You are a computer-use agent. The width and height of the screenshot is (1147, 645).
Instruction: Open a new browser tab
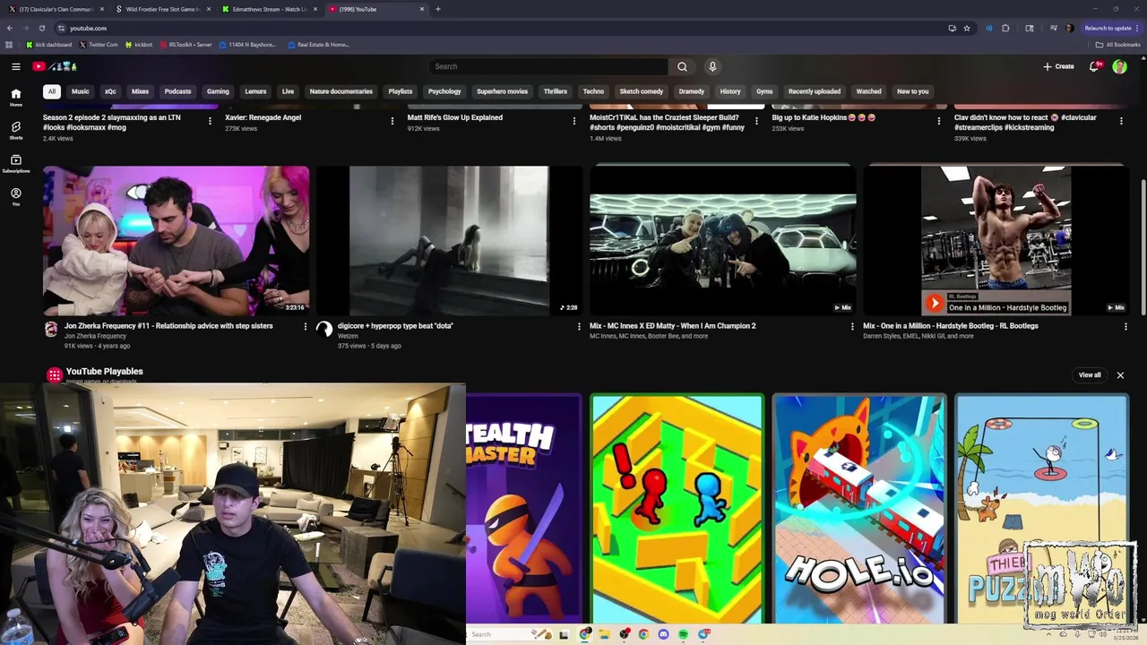pyautogui.click(x=438, y=9)
